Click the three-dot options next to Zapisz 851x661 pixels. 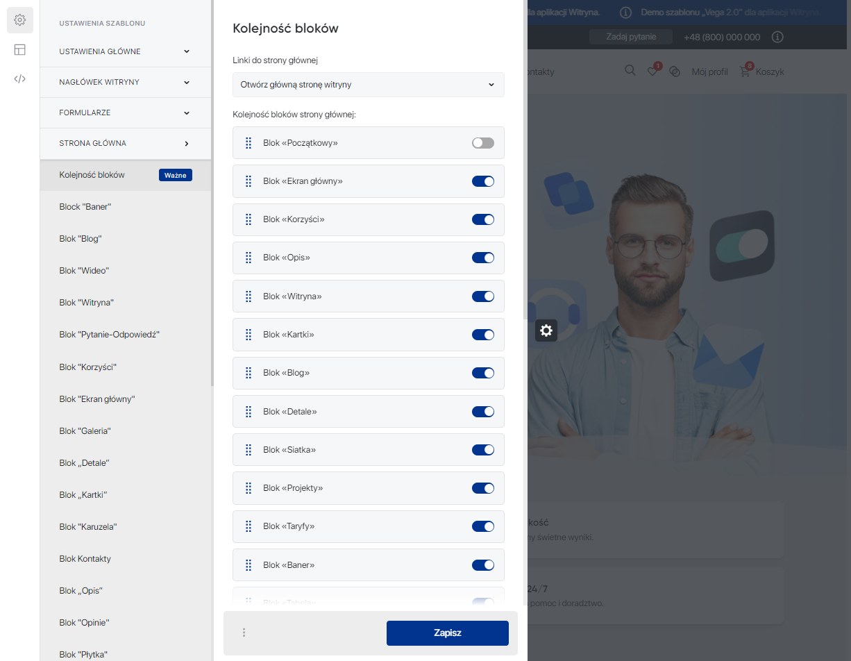point(244,633)
